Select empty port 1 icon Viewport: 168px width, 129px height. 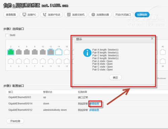(11, 61)
